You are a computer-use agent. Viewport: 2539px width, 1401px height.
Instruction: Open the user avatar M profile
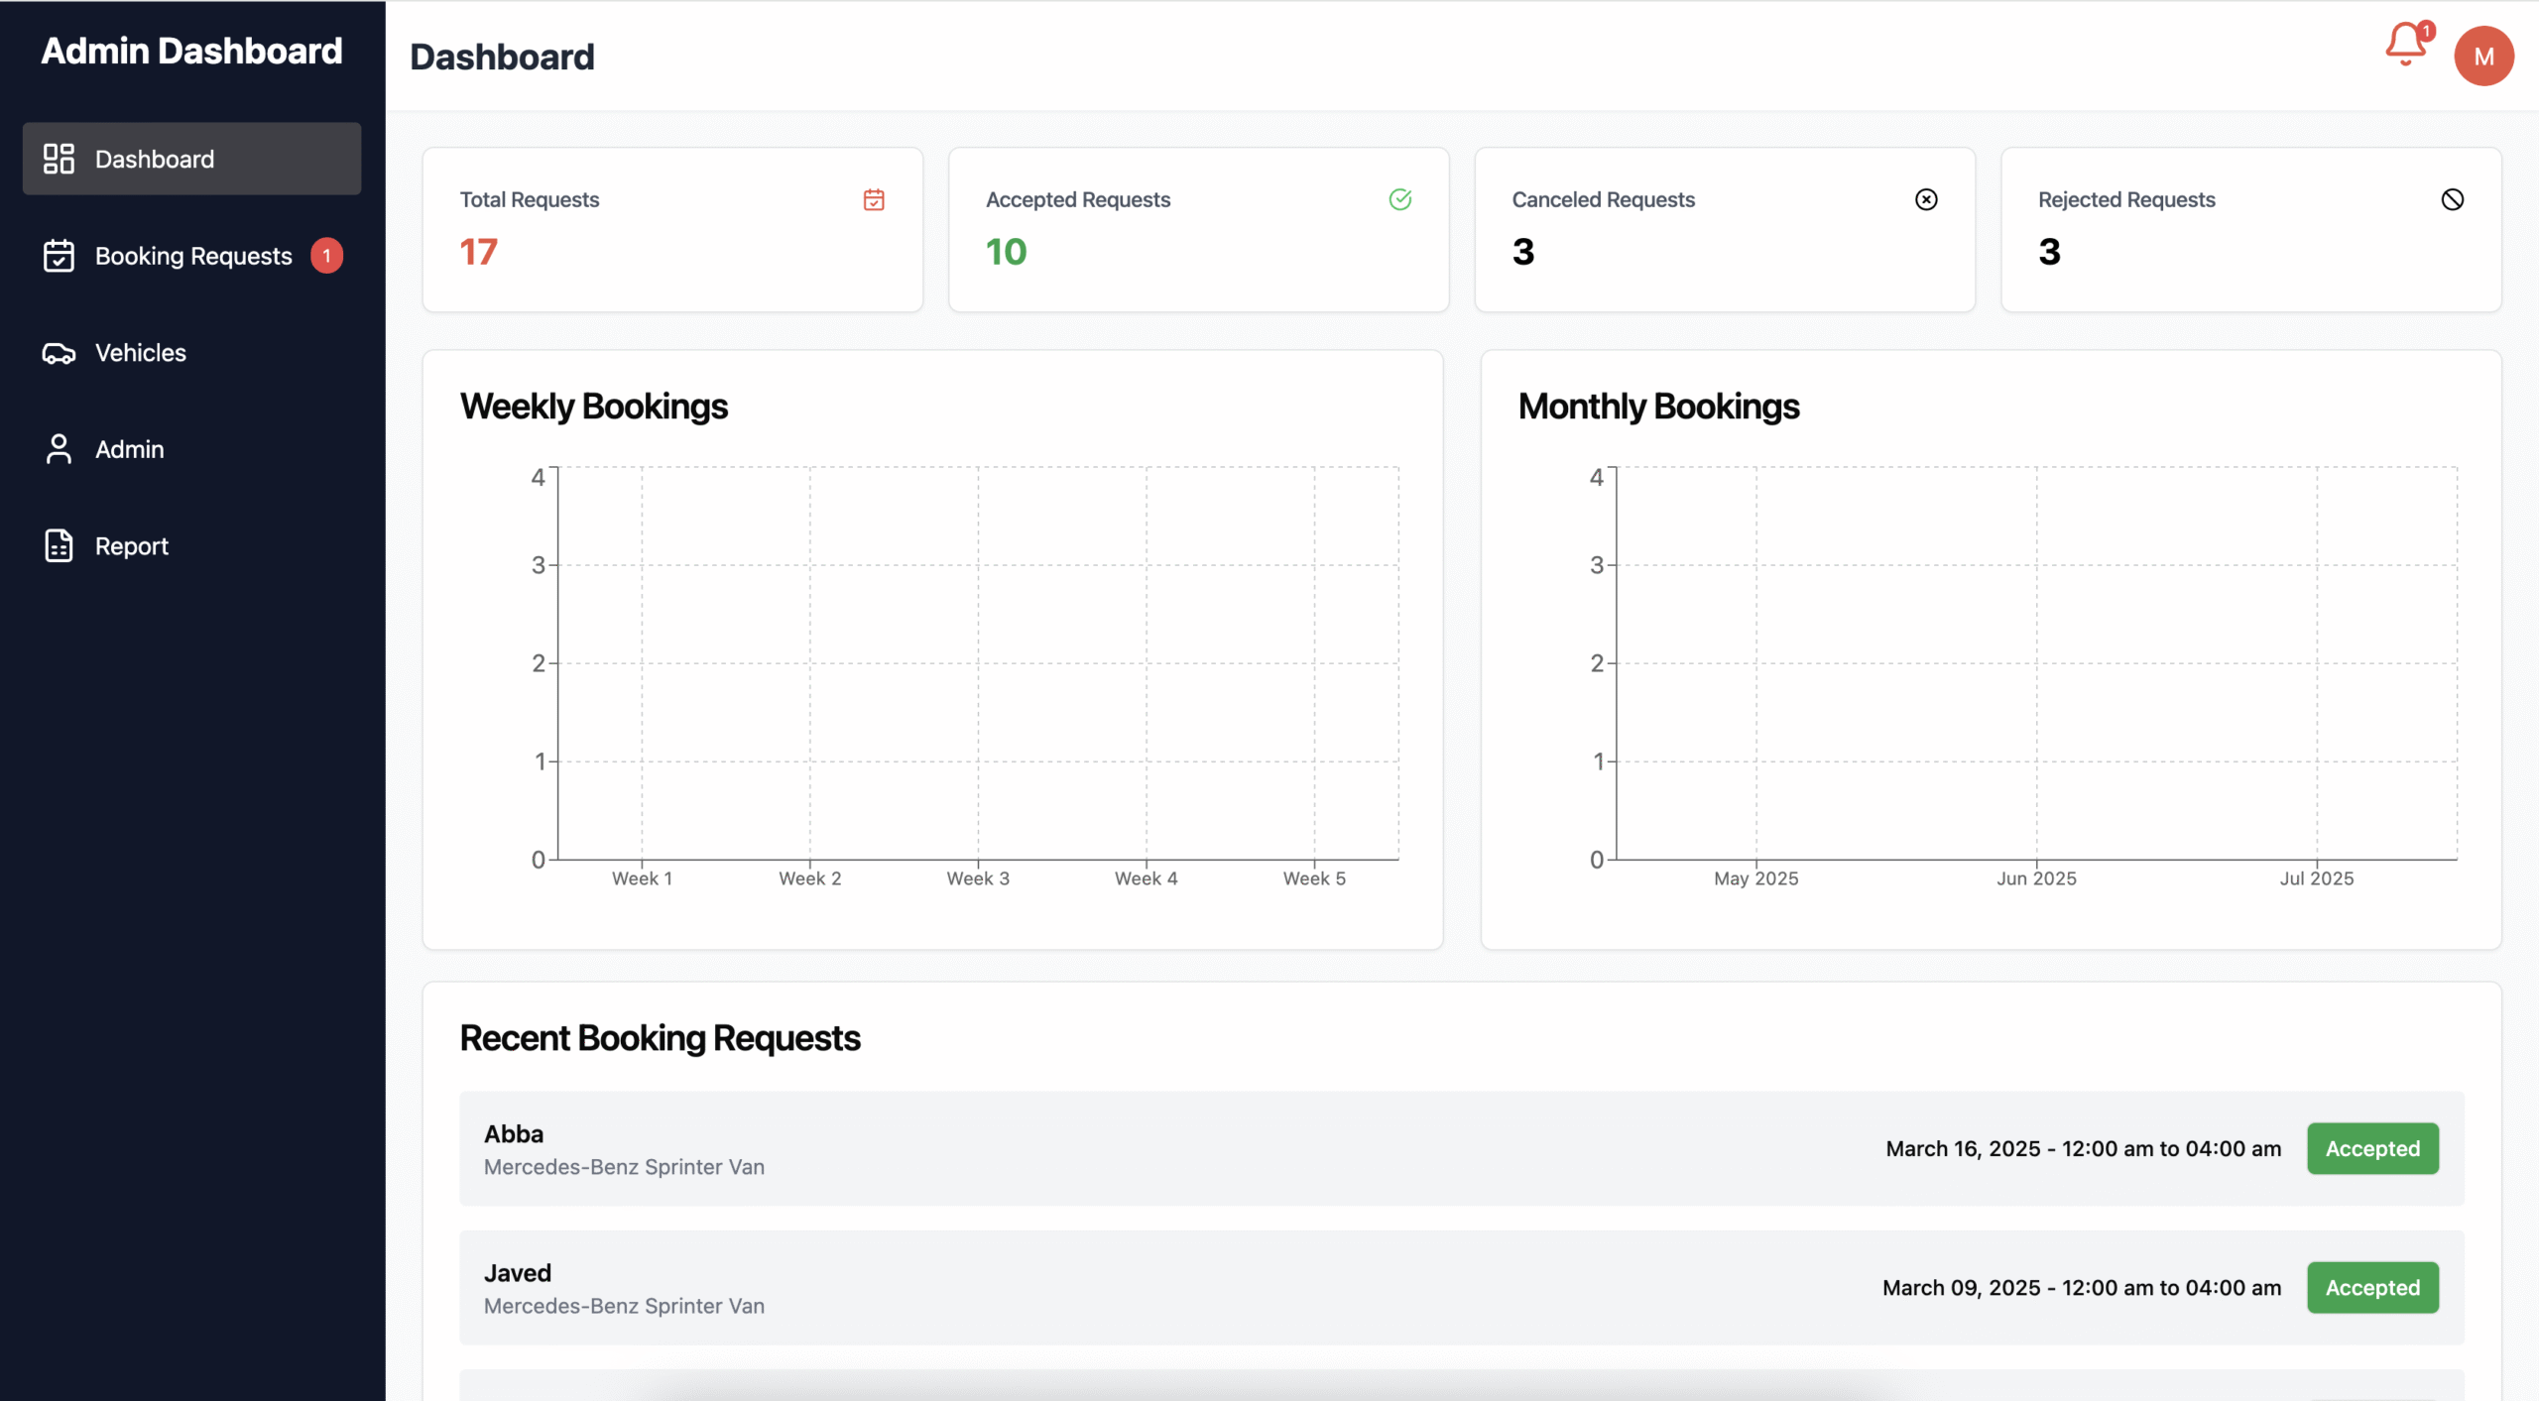click(2482, 57)
